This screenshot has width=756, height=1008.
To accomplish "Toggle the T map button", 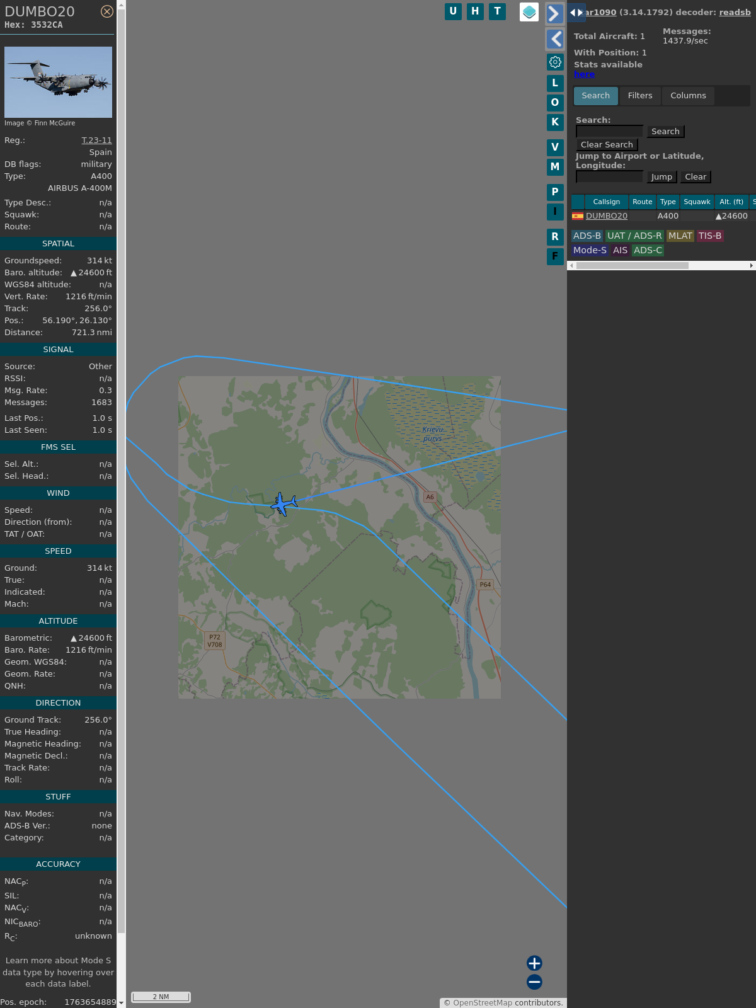I will point(497,11).
